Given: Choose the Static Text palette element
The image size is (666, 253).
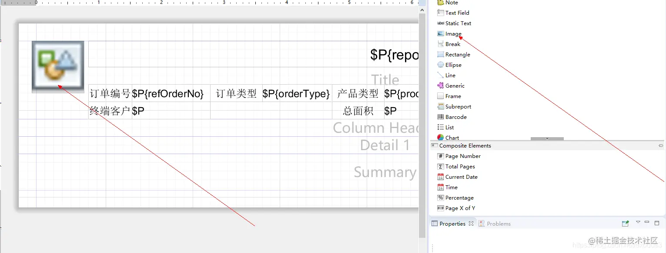Looking at the screenshot, I should pos(454,23).
